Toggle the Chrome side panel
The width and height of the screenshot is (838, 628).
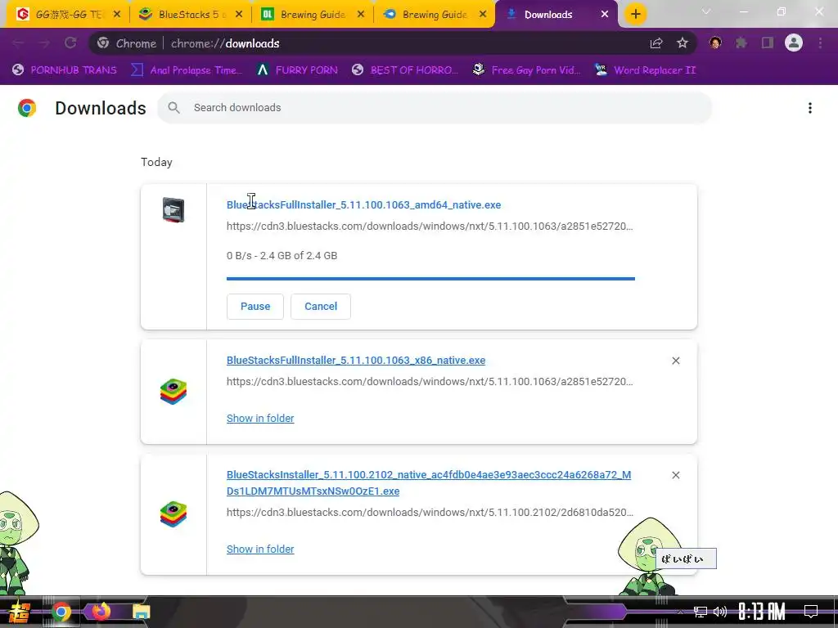768,43
